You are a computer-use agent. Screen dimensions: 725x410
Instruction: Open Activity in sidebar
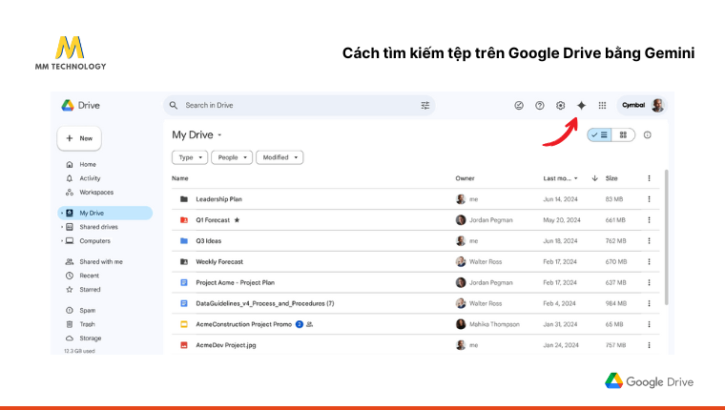click(90, 178)
